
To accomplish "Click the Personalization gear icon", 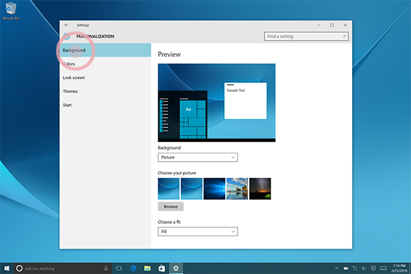I will point(66,36).
